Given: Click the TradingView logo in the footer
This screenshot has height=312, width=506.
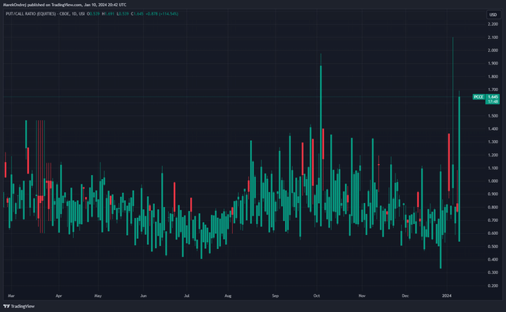Looking at the screenshot, I should pos(17,306).
